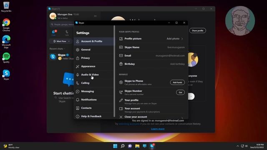Click the Help & Feedback info icon
This screenshot has width=267, height=150.
pyautogui.click(x=78, y=116)
